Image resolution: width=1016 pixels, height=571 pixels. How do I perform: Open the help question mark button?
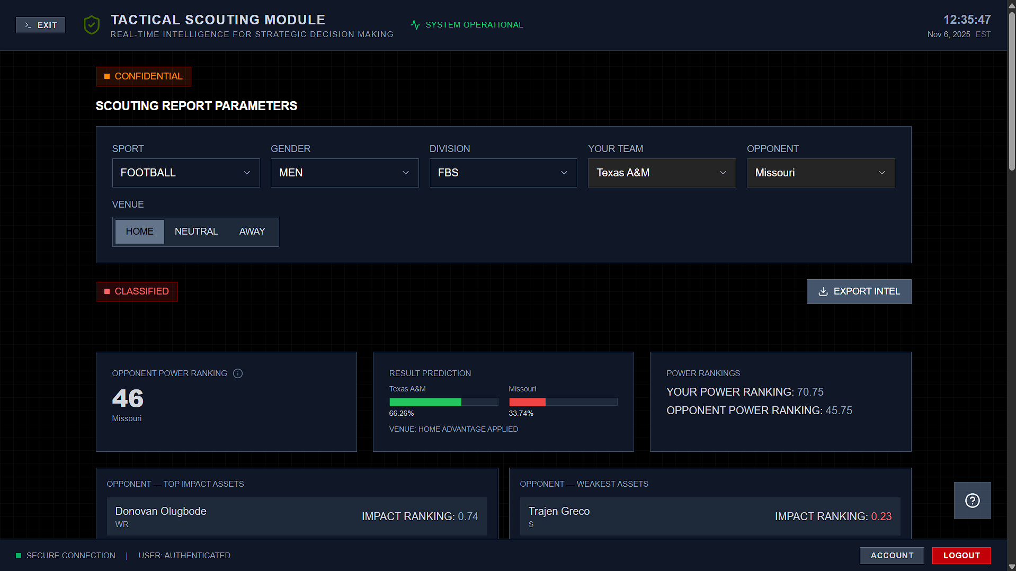972,500
